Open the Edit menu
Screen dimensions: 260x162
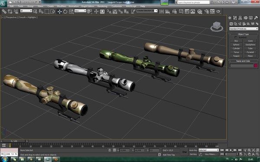point(12,6)
